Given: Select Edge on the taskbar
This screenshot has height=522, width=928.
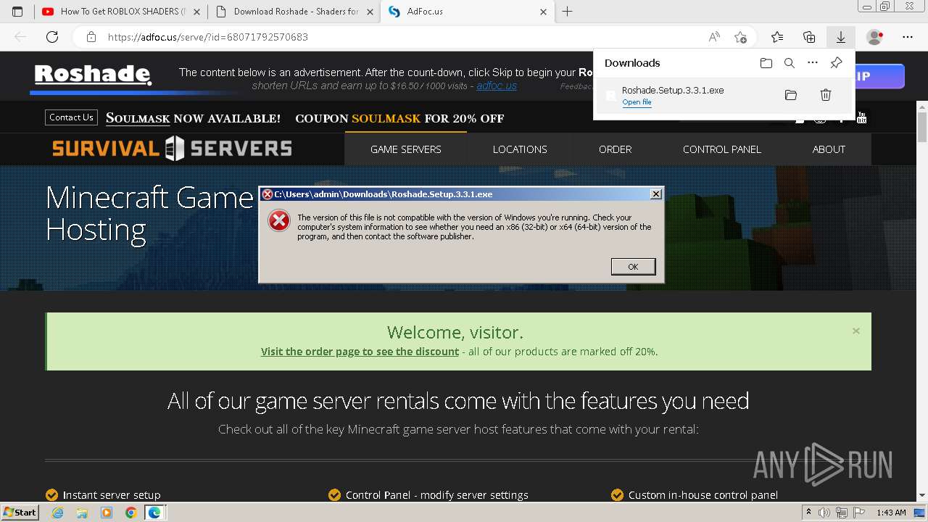Looking at the screenshot, I should coord(154,513).
